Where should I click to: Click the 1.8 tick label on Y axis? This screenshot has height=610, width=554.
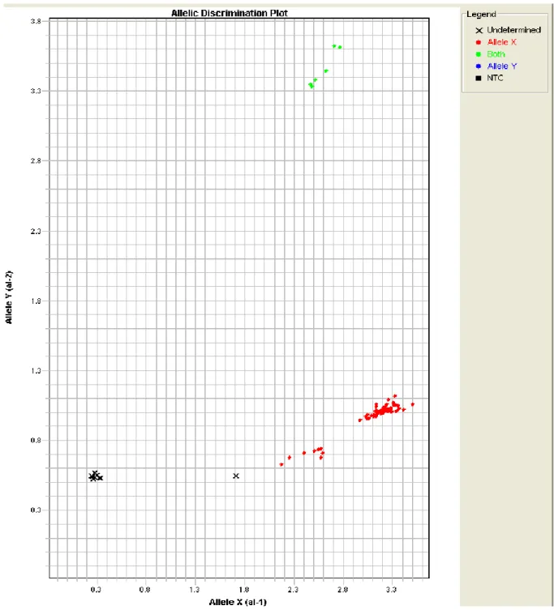click(x=36, y=301)
